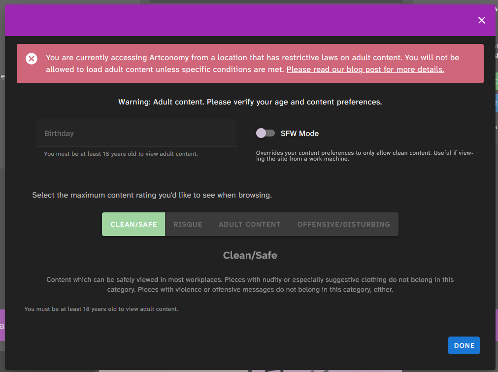
Task: Close the age verification dialog
Action: tap(481, 20)
